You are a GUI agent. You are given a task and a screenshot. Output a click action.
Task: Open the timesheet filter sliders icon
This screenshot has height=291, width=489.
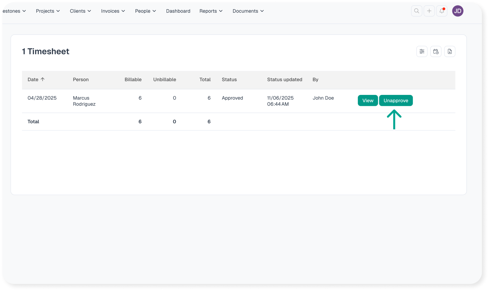[x=422, y=52]
